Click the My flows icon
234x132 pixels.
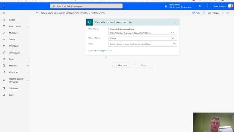pos(4,33)
